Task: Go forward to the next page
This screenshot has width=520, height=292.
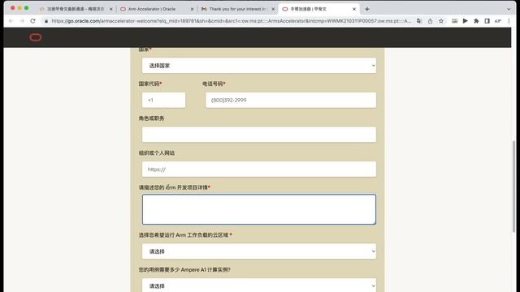Action: [22, 21]
